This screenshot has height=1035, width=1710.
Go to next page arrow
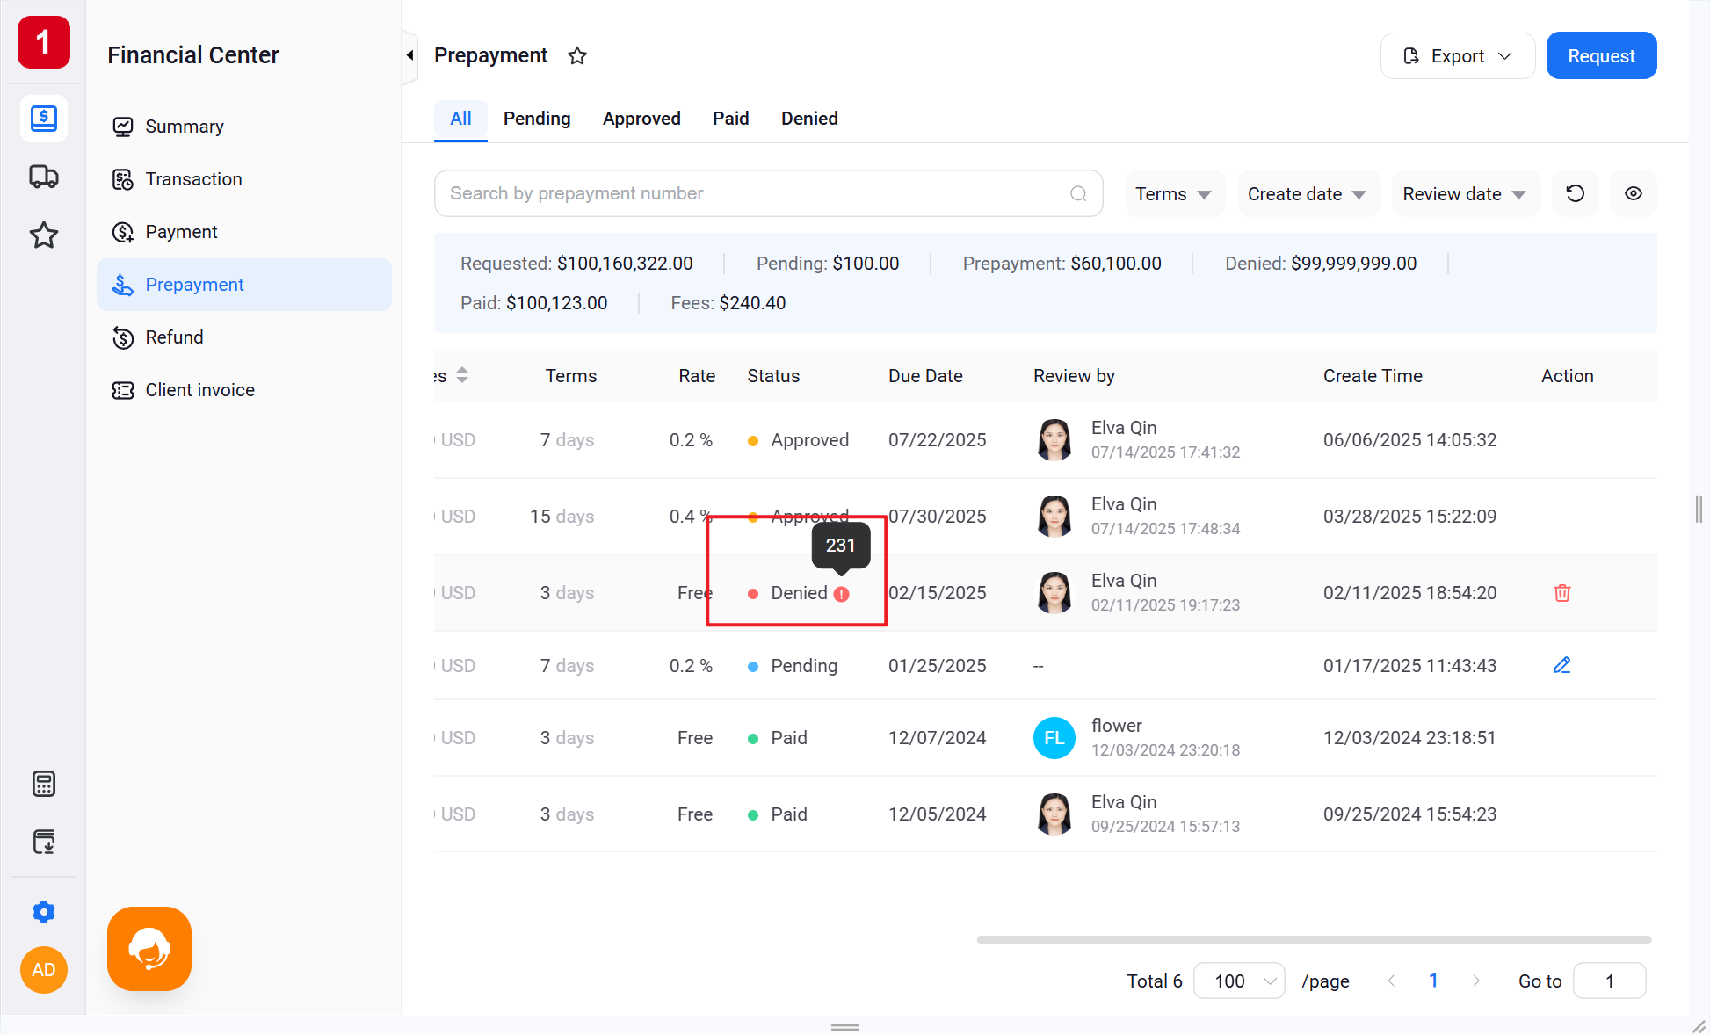point(1476,981)
